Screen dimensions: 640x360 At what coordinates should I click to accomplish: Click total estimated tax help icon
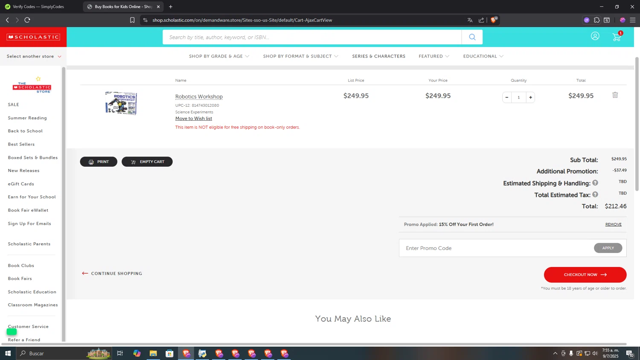click(x=595, y=194)
